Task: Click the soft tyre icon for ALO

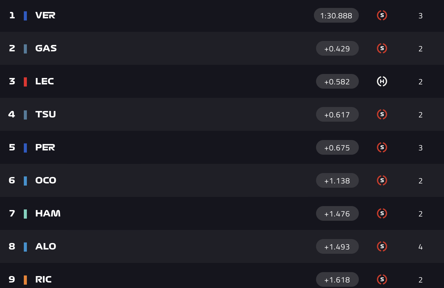Action: pos(382,246)
